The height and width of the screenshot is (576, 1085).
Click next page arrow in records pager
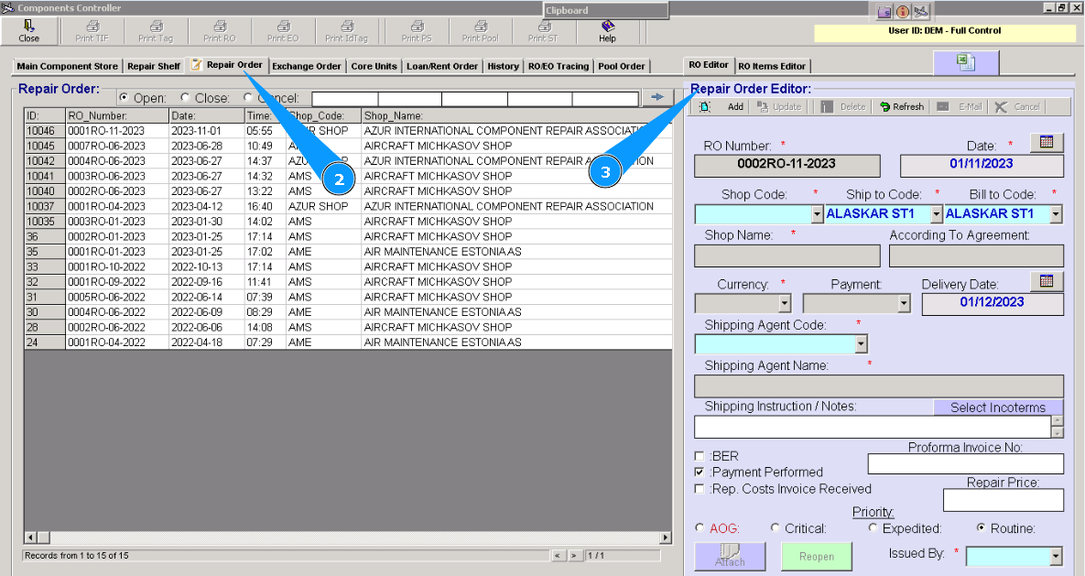coord(574,555)
